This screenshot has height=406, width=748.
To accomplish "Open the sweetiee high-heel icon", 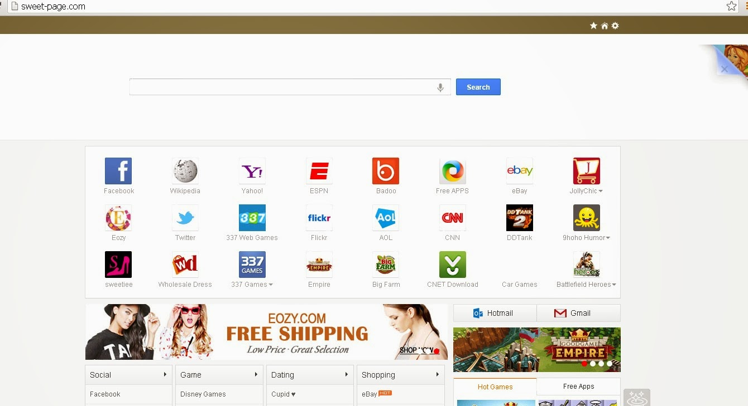I will click(118, 265).
